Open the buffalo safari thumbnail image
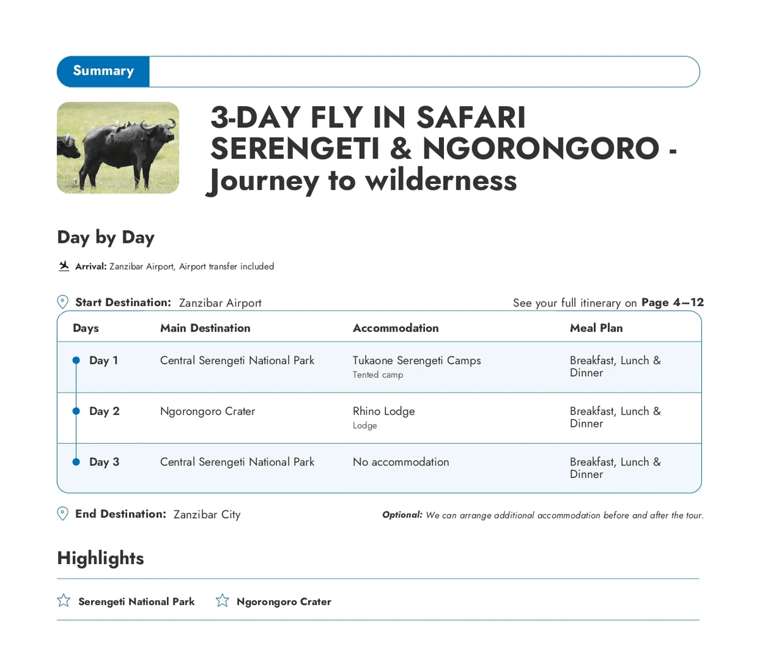Viewport: 757px width, 650px height. coord(118,148)
